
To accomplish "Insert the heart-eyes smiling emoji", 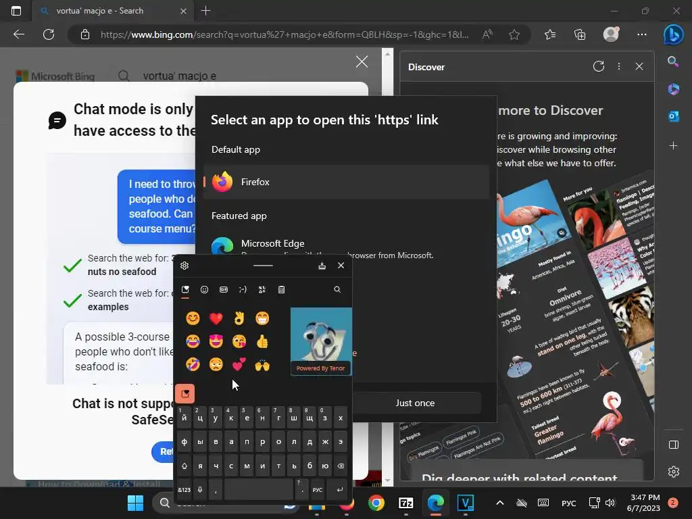I will point(216,341).
